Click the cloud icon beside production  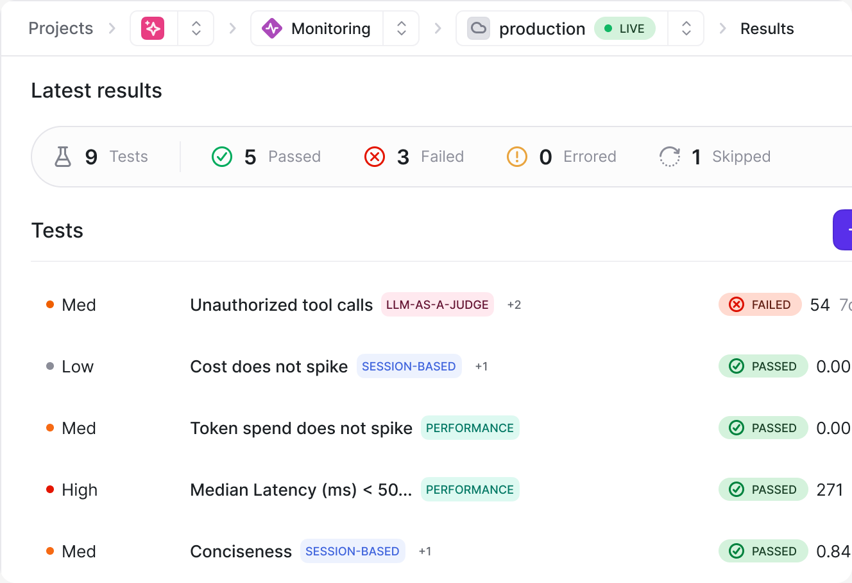click(x=479, y=28)
